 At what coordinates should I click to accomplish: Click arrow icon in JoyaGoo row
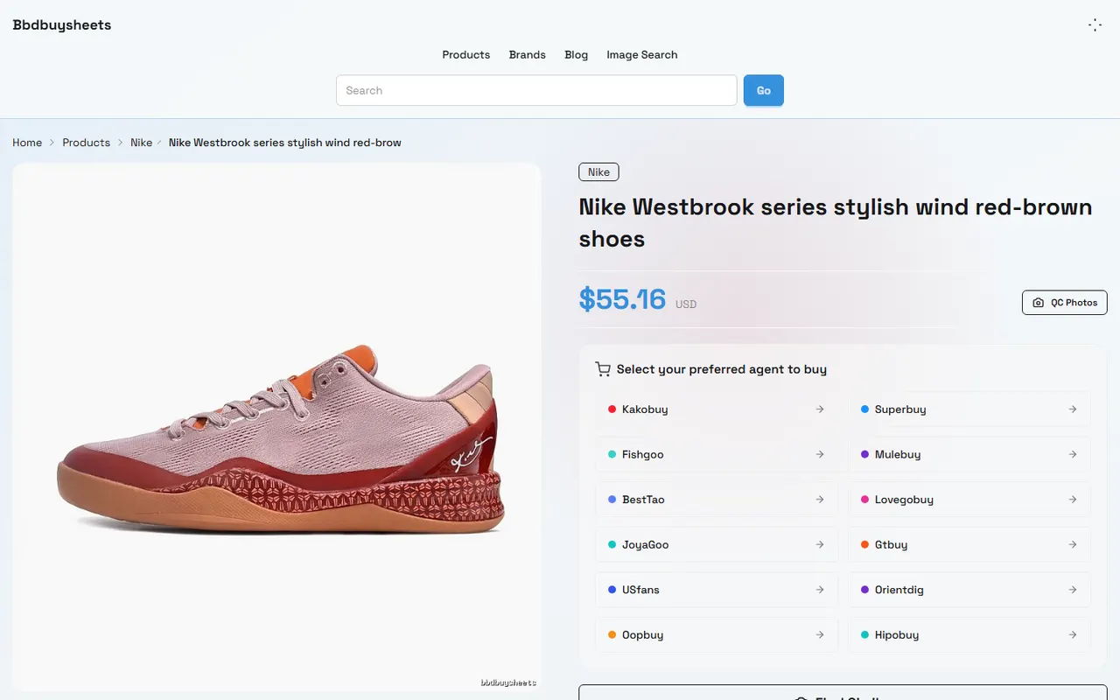coord(820,544)
